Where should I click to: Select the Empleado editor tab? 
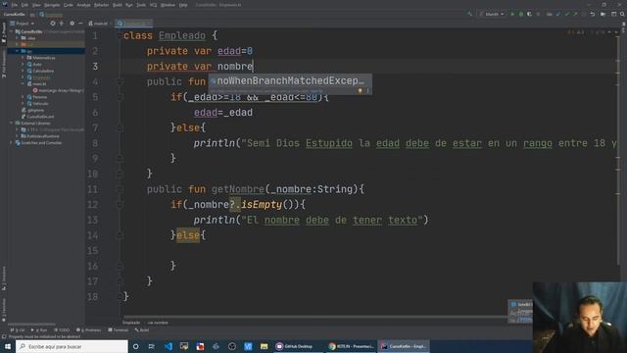click(x=133, y=24)
